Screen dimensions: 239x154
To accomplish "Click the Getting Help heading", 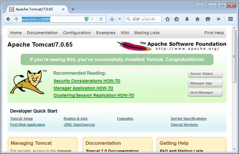I will click(174, 143).
